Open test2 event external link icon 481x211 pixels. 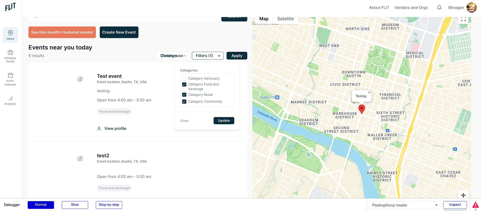pos(80,158)
